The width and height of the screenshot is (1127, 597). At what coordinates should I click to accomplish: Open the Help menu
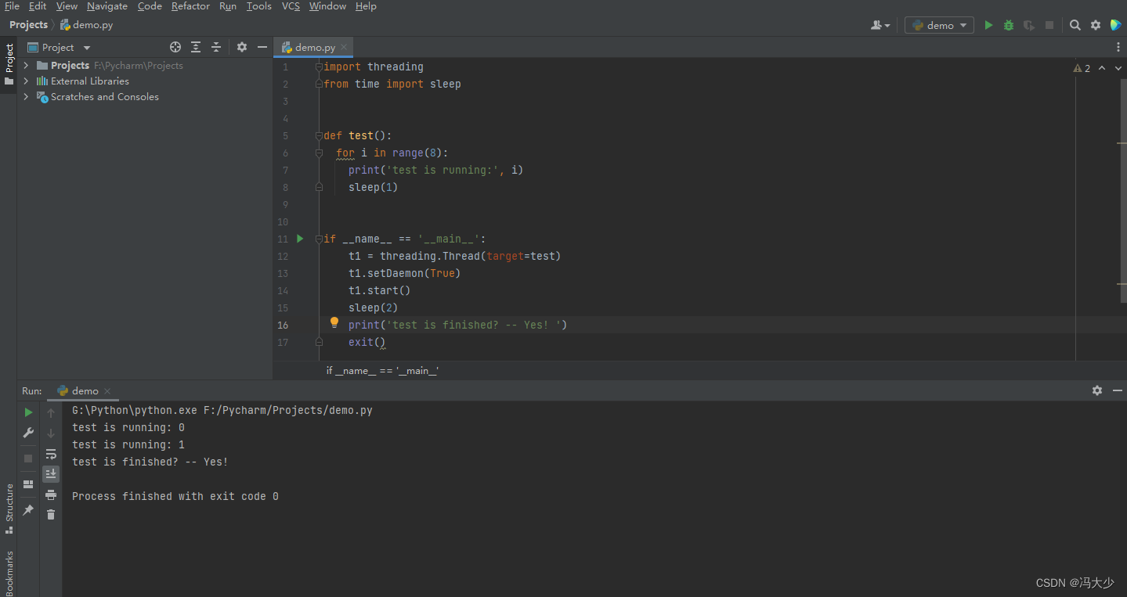(x=366, y=6)
